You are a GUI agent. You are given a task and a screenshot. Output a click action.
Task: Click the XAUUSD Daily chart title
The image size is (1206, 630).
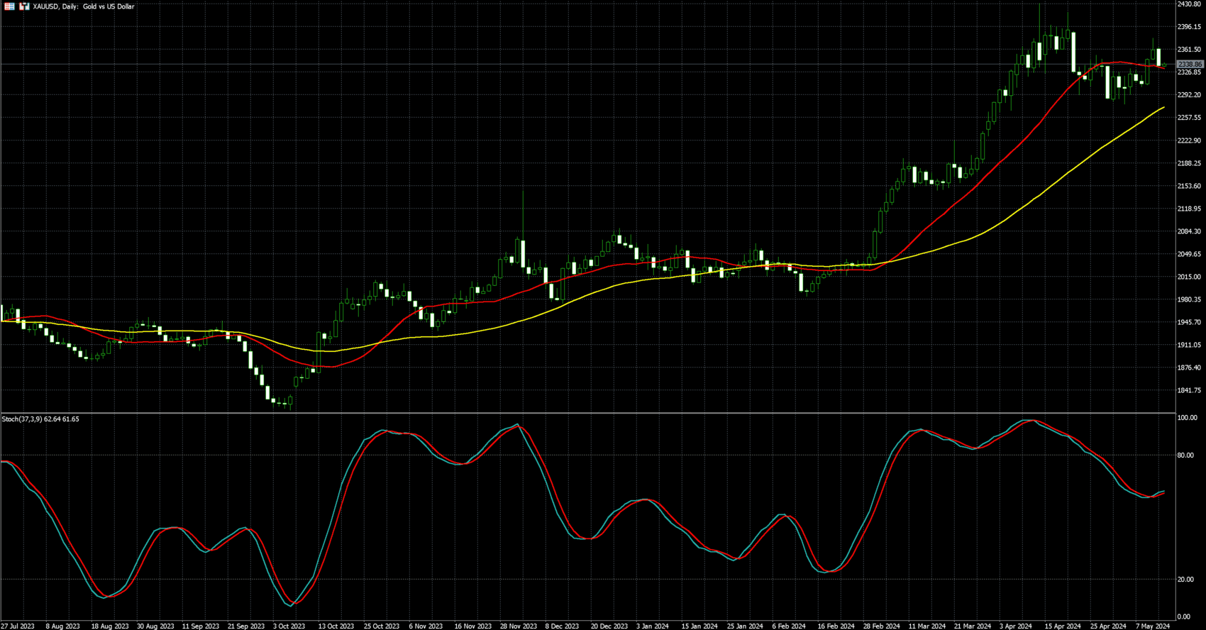click(83, 6)
